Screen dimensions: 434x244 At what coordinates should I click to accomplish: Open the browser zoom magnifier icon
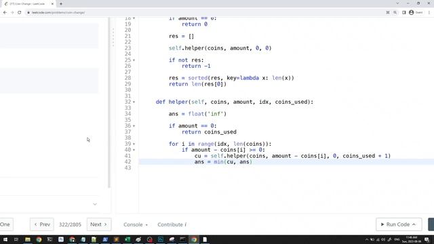click(x=395, y=12)
